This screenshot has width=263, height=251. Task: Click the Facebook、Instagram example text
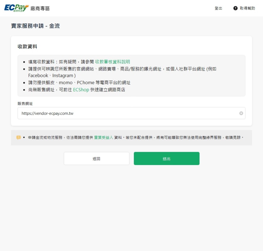point(52,76)
